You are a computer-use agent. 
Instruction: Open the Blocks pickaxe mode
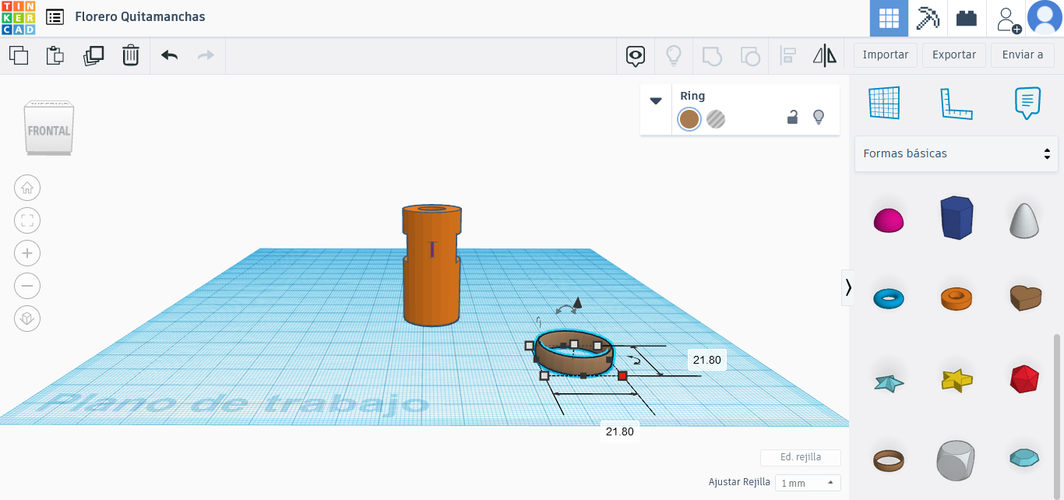(x=928, y=18)
